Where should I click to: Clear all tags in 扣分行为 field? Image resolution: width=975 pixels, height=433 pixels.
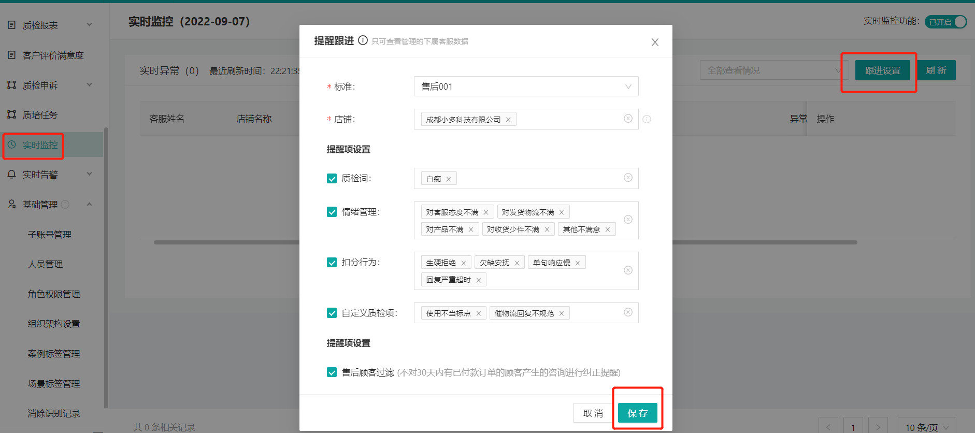[x=628, y=270]
